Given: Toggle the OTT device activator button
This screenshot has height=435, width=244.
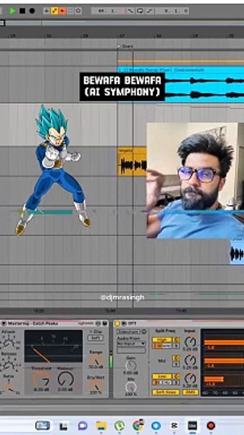Looking at the screenshot, I should [117, 323].
